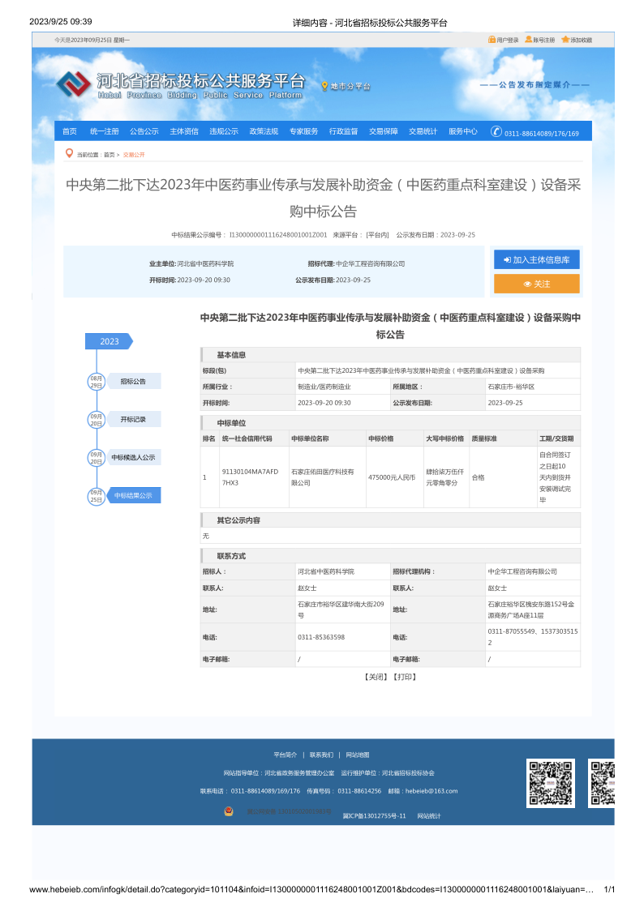
Task: Select 招标公告 stage on the timeline
Action: [133, 381]
